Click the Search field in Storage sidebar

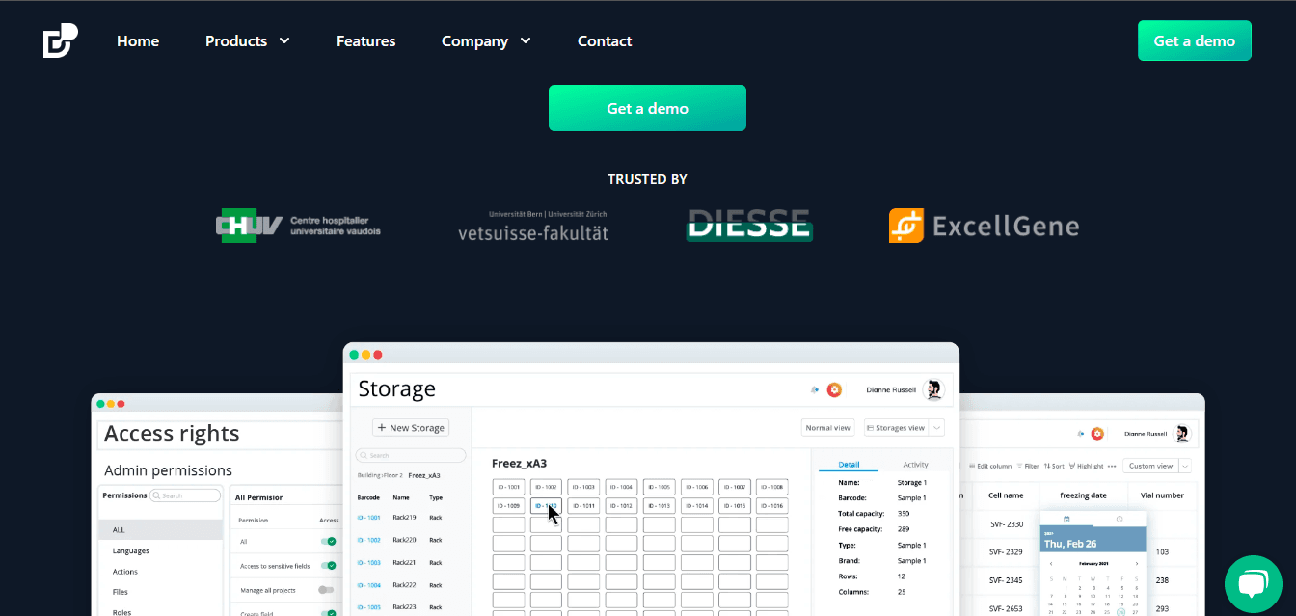click(412, 455)
